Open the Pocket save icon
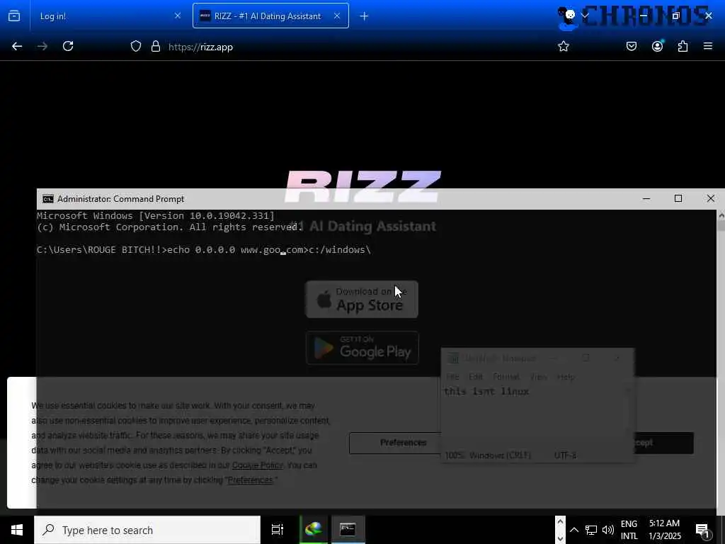725x544 pixels. pyautogui.click(x=631, y=46)
